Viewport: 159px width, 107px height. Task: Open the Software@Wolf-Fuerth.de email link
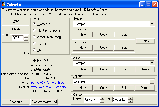[47, 83]
